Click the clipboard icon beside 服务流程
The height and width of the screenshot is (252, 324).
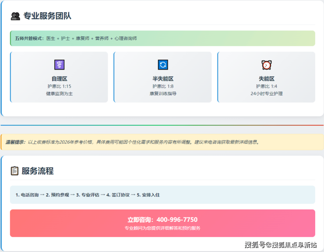pyautogui.click(x=14, y=171)
